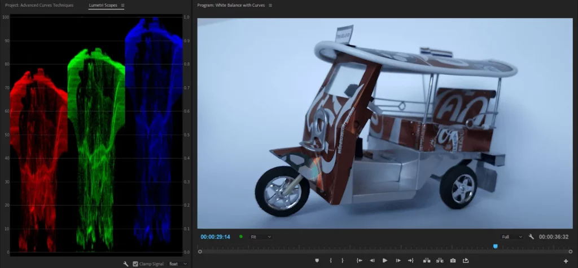Image resolution: width=578 pixels, height=268 pixels.
Task: Export frame with camera icon
Action: [453, 260]
